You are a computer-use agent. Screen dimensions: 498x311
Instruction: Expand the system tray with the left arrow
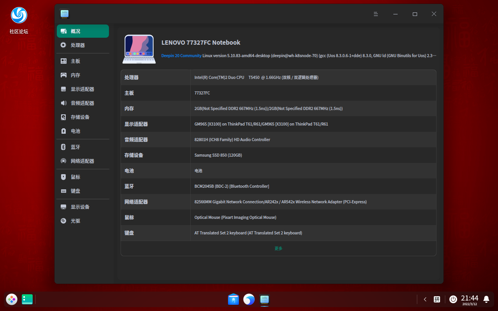click(425, 299)
